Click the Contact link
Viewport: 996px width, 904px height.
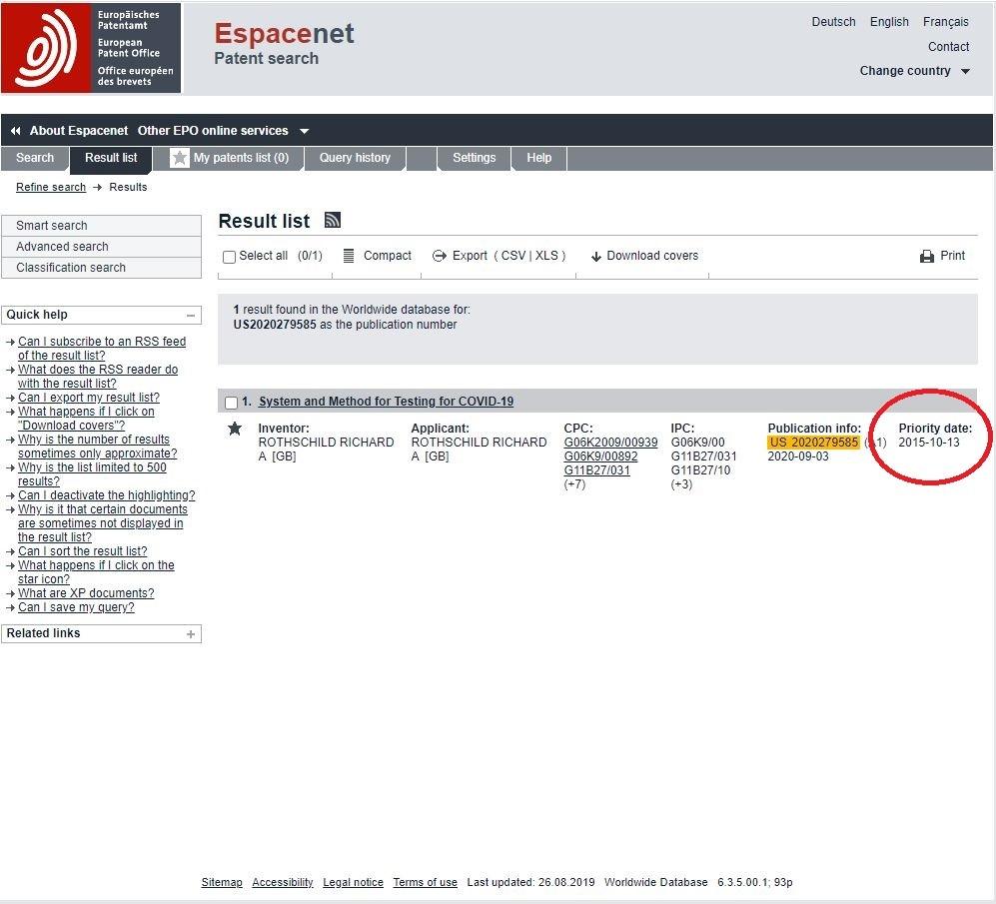tap(948, 46)
